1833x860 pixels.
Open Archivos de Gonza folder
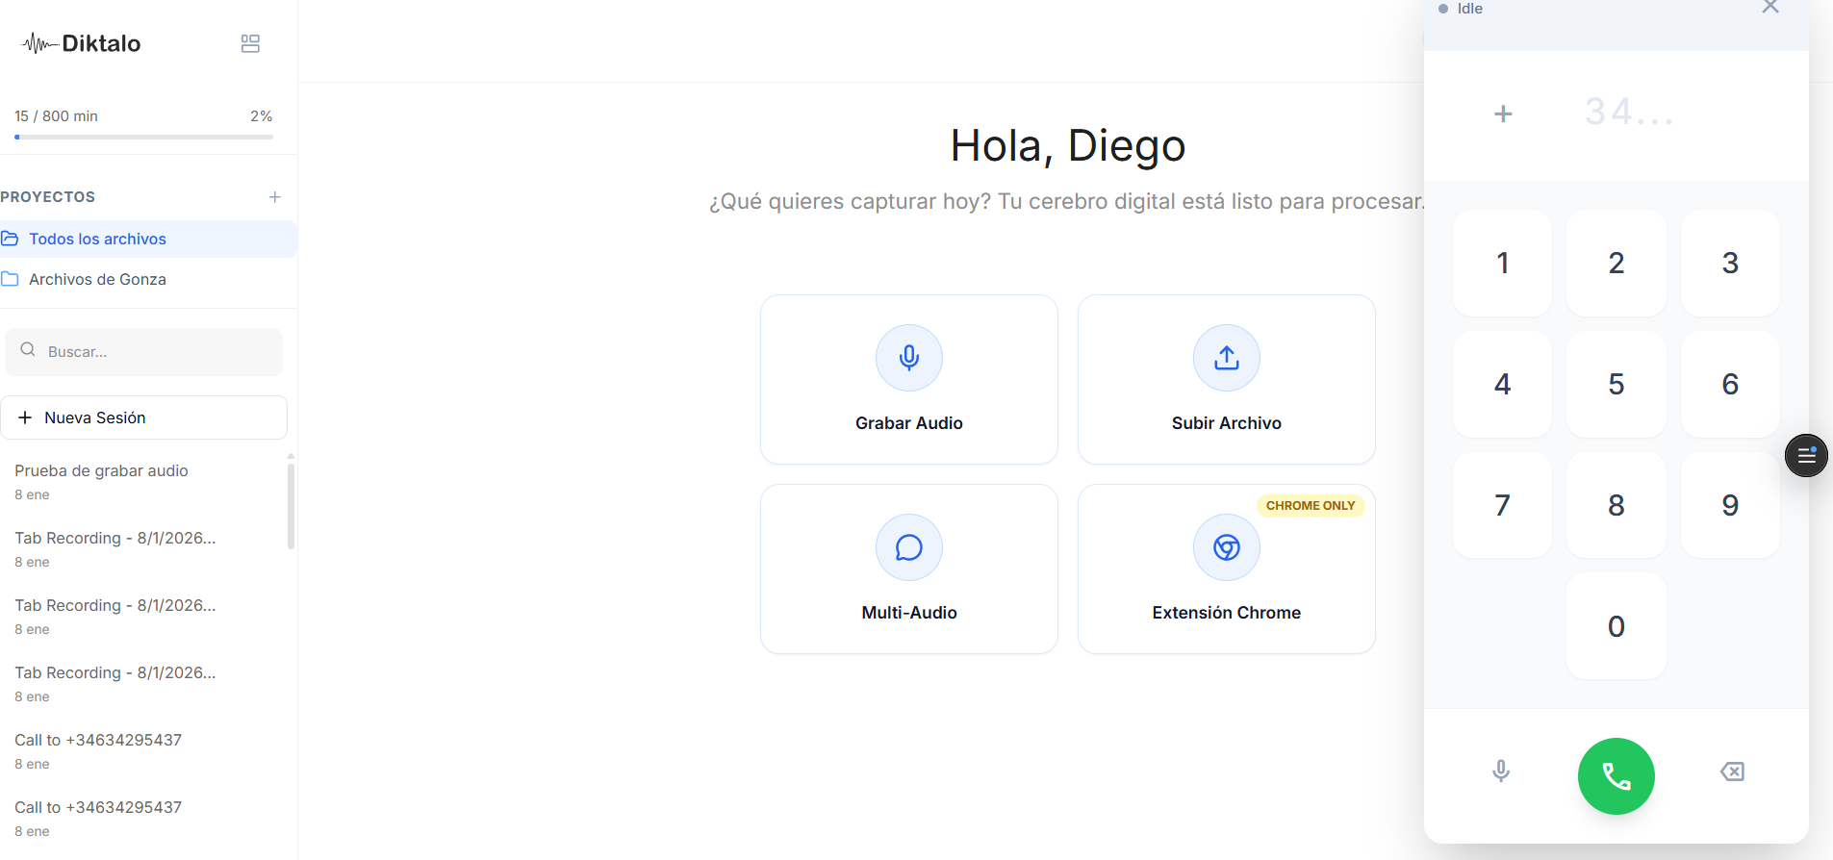pos(148,279)
